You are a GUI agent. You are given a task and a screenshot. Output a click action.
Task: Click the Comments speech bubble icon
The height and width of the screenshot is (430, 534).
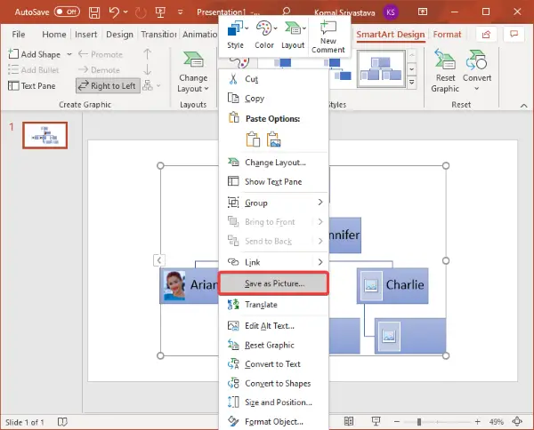(x=514, y=34)
